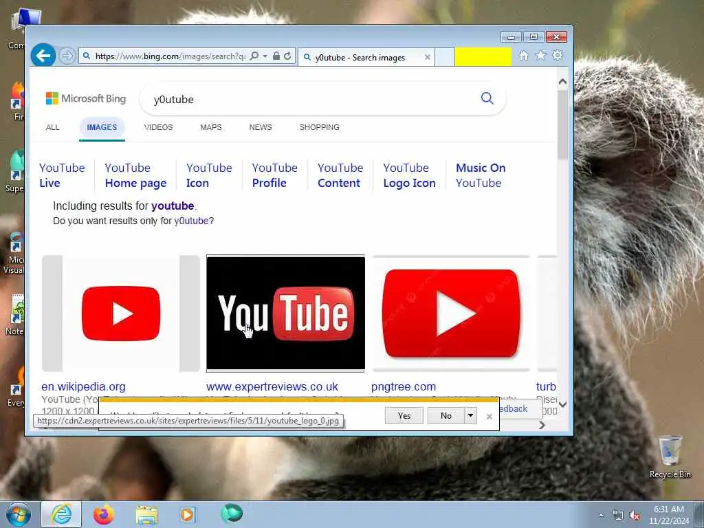Viewport: 704px width, 528px height.
Task: Open address bar autocomplete dropdown arrow
Action: pyautogui.click(x=265, y=56)
